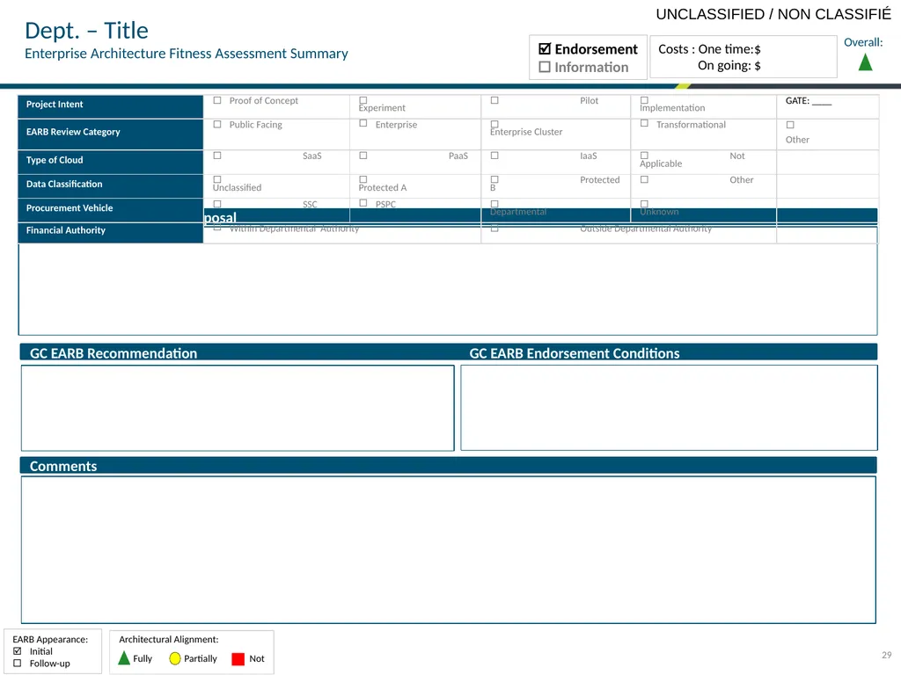Check the Pilot checkbox
Image resolution: width=901 pixels, height=675 pixels.
pyautogui.click(x=494, y=100)
